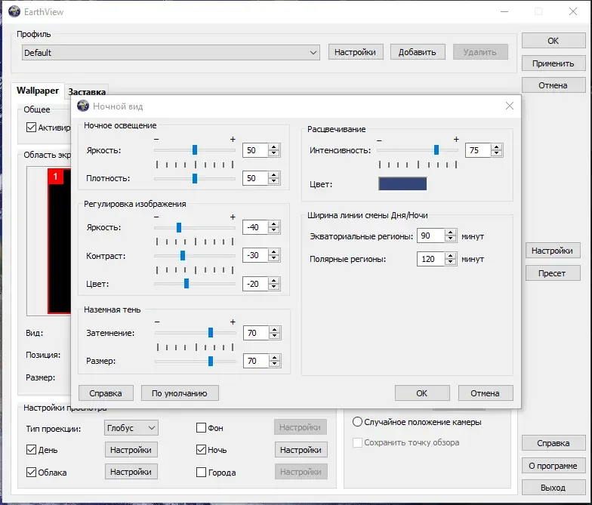Screen dimensions: 592x505
Task: Open Настройки for День
Action: click(x=131, y=450)
